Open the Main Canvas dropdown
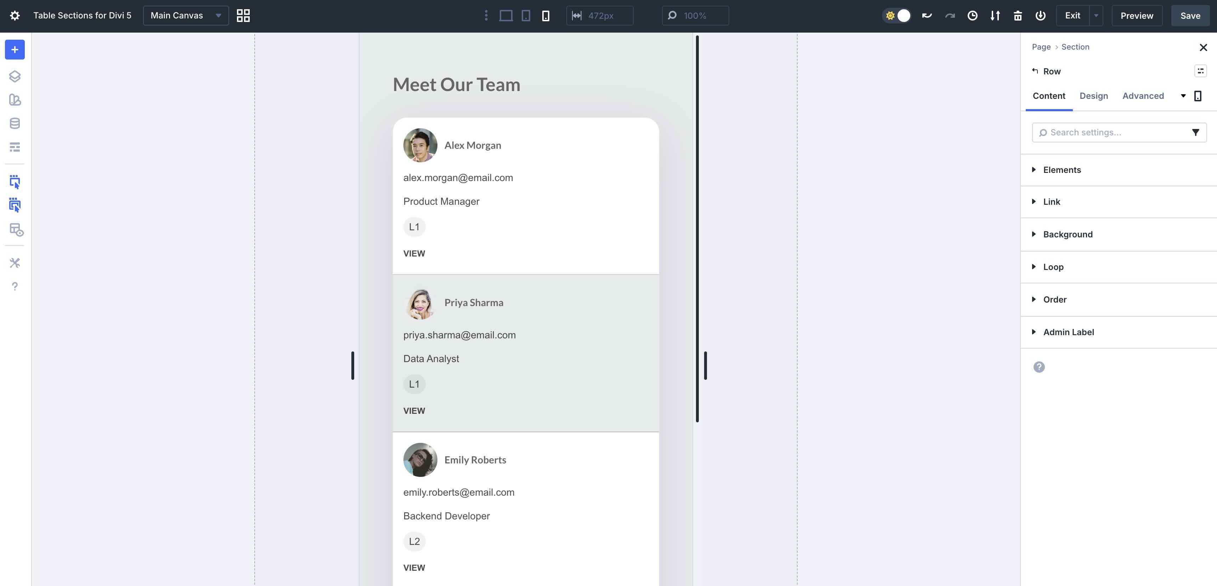Viewport: 1217px width, 586px height. click(185, 15)
